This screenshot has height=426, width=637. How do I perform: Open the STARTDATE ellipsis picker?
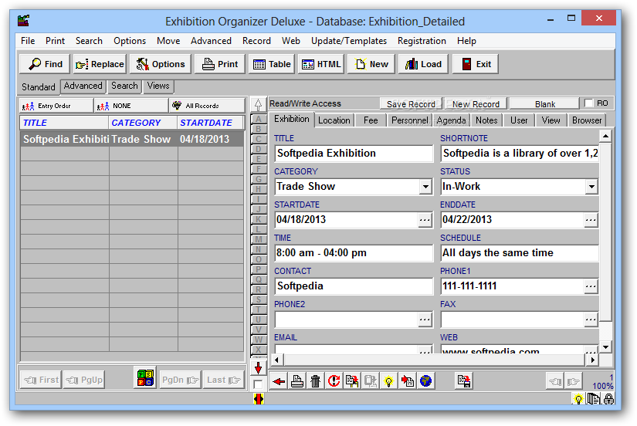[x=425, y=220]
